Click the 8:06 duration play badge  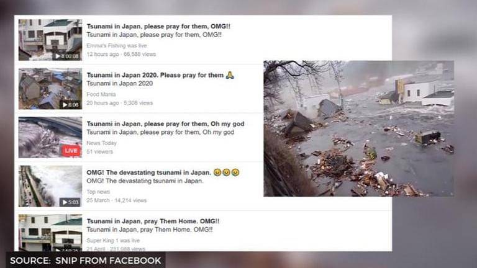point(70,104)
